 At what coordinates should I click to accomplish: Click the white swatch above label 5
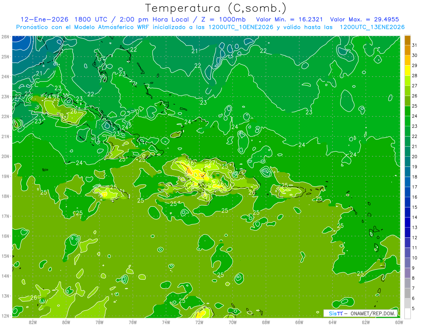coord(407,313)
